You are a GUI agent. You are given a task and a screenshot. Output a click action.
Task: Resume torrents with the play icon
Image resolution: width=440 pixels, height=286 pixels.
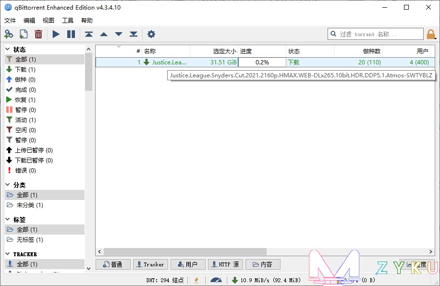[56, 34]
